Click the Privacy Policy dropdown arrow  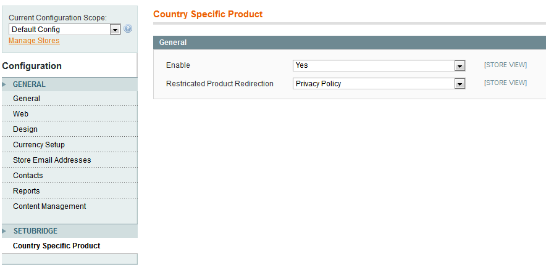460,84
